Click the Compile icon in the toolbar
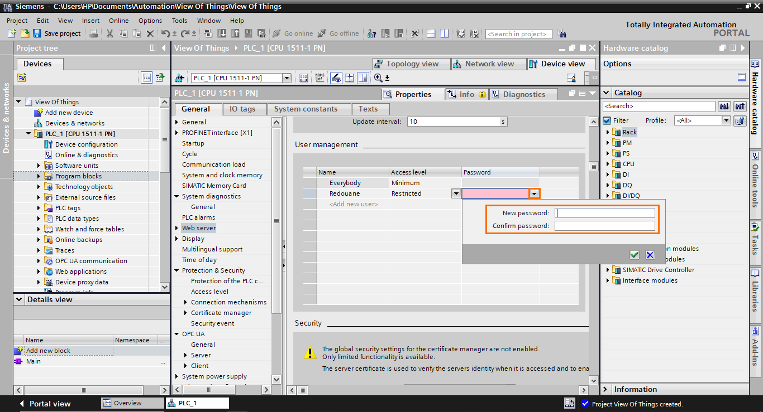 click(208, 33)
